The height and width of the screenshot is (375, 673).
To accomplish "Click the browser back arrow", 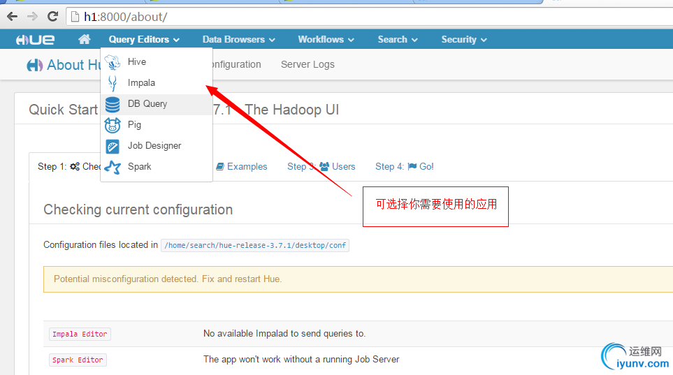I will (x=13, y=17).
